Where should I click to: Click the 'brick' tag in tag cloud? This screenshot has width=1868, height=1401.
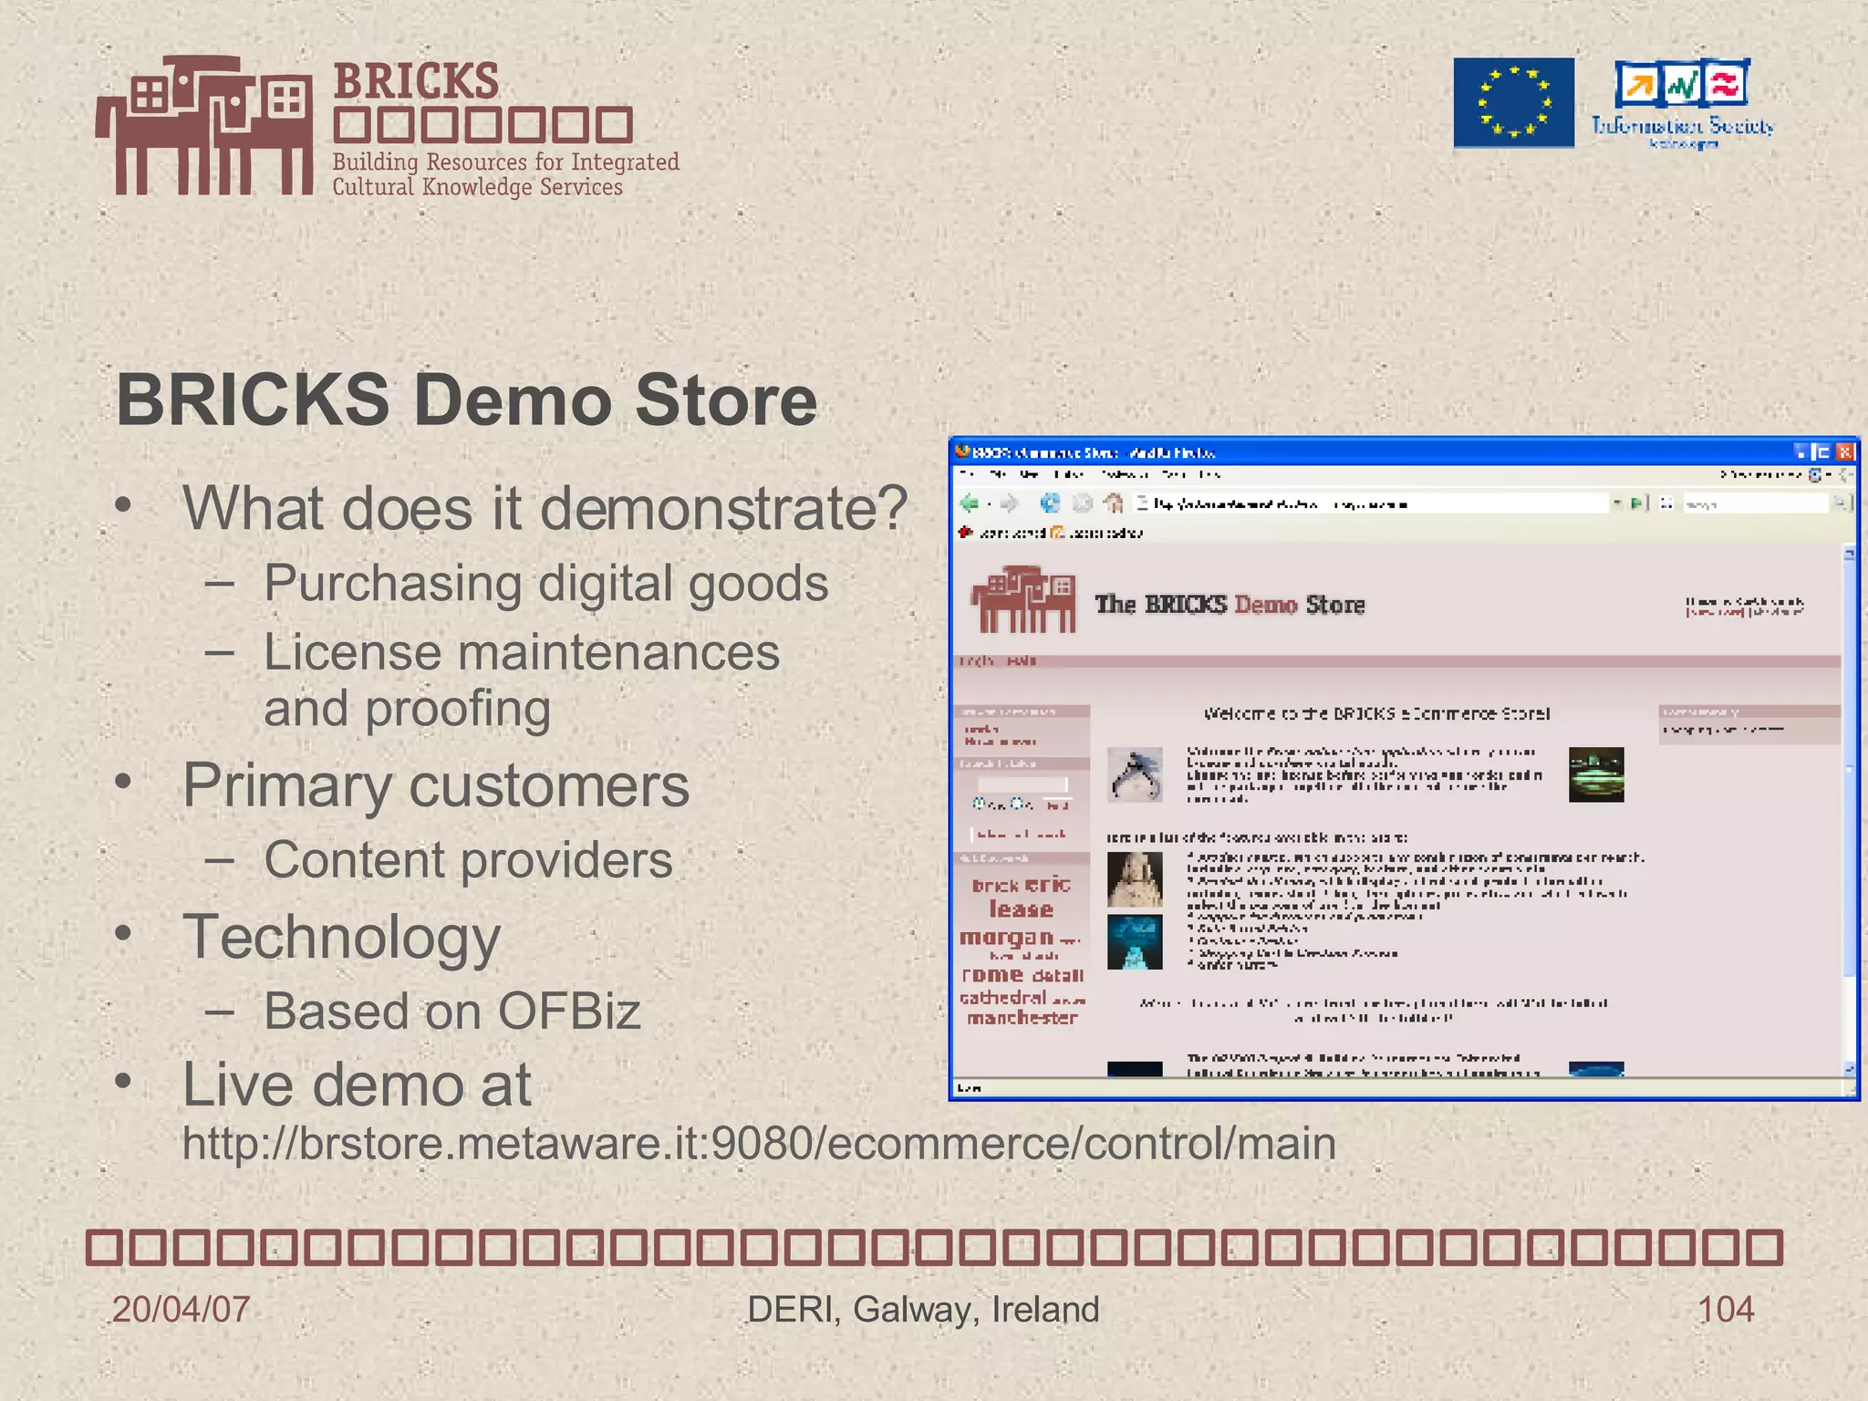tap(996, 886)
